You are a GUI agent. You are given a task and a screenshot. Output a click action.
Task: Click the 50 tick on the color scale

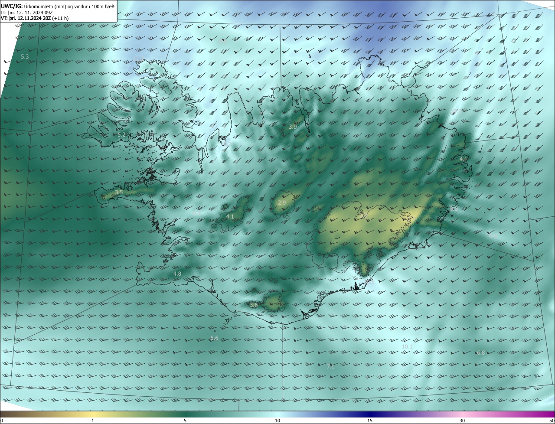point(552,421)
